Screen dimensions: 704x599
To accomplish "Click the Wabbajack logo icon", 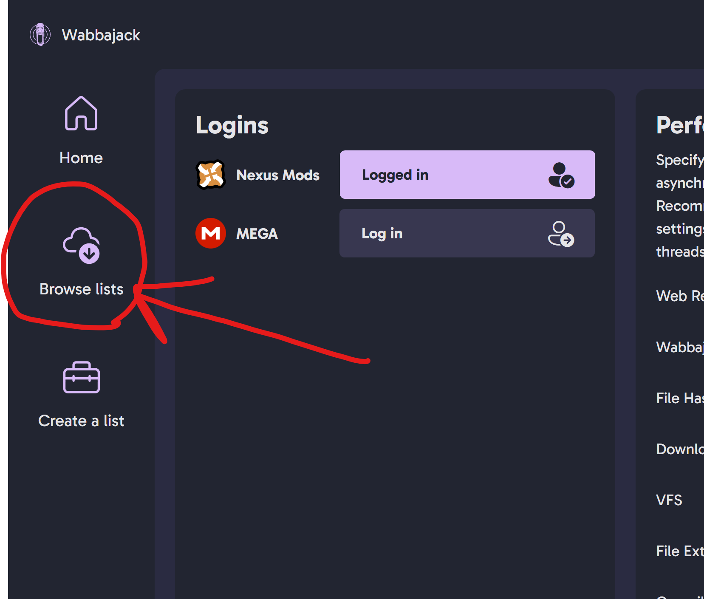I will point(40,34).
